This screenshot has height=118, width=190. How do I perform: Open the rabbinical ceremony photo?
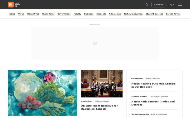[102, 84]
